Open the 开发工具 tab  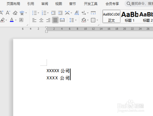click(91, 4)
